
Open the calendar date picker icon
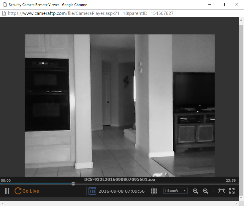point(92,191)
